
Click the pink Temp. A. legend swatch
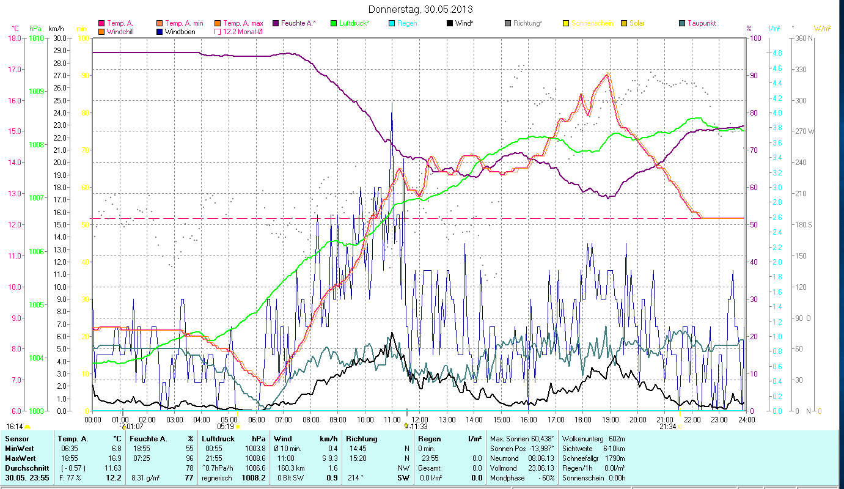101,23
